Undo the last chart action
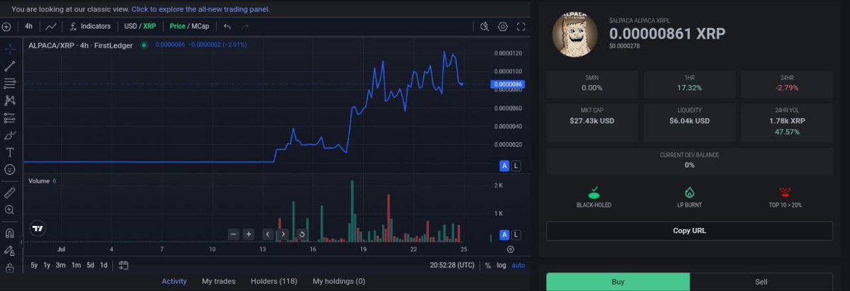 click(x=227, y=27)
